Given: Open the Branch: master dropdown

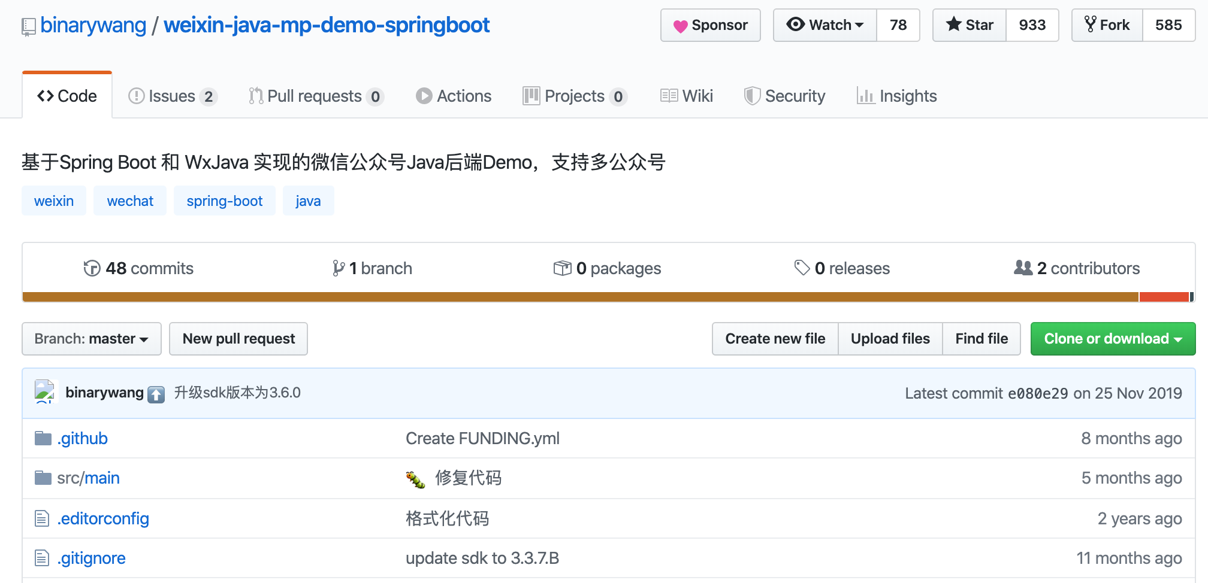Looking at the screenshot, I should 92,339.
